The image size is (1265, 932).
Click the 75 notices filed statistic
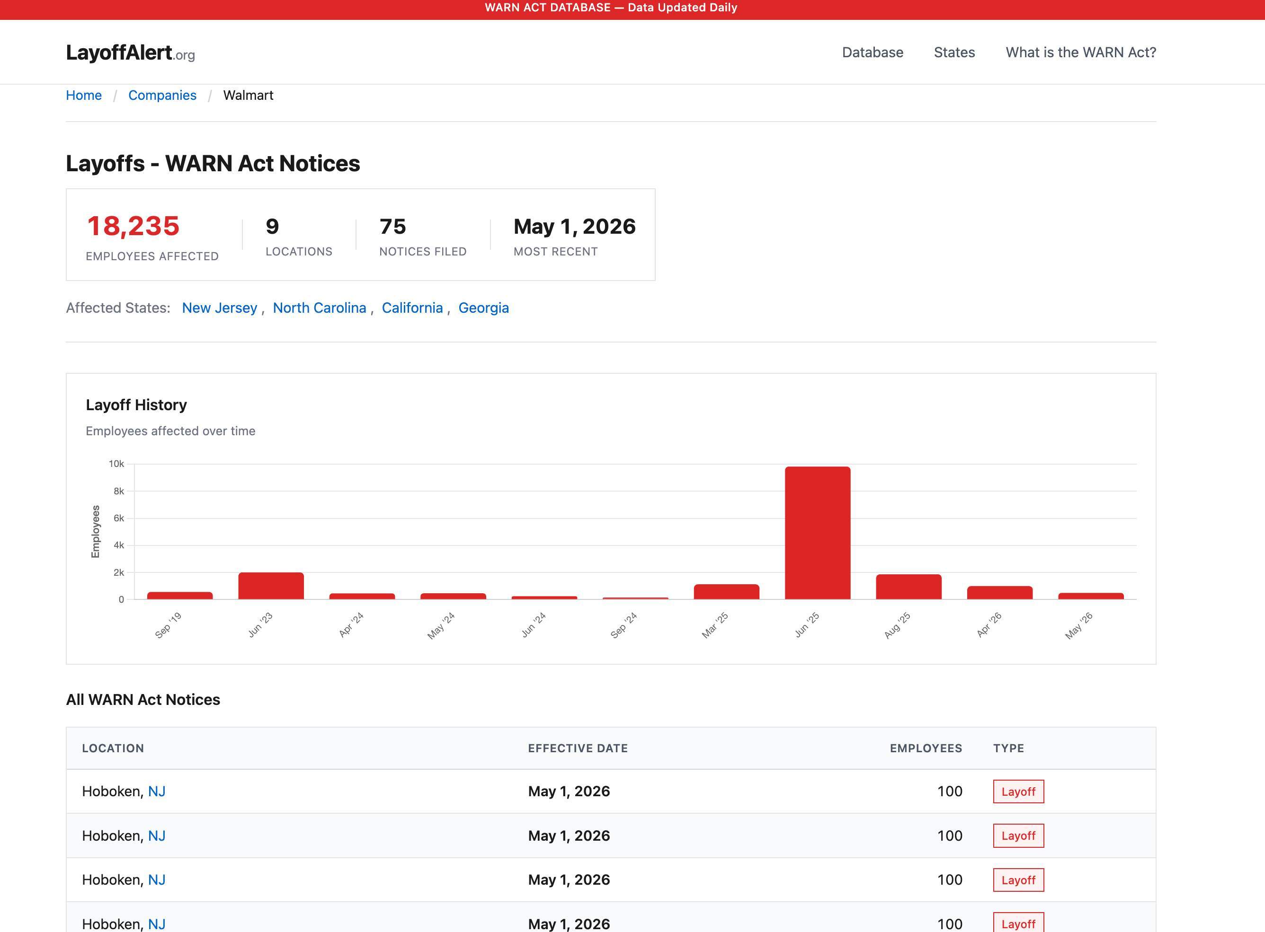click(x=392, y=226)
